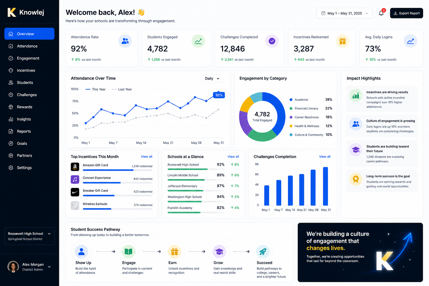429x286 pixels.
Task: Click the Grow graduation cap icon
Action: tap(219, 251)
